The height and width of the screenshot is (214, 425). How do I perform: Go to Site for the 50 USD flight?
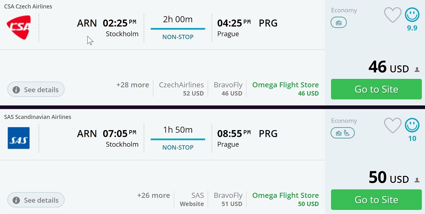pyautogui.click(x=376, y=200)
